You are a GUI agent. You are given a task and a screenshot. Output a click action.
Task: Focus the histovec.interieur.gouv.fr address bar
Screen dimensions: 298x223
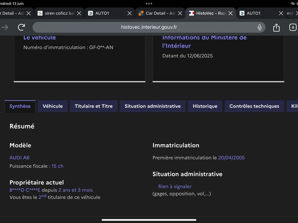pos(149,27)
